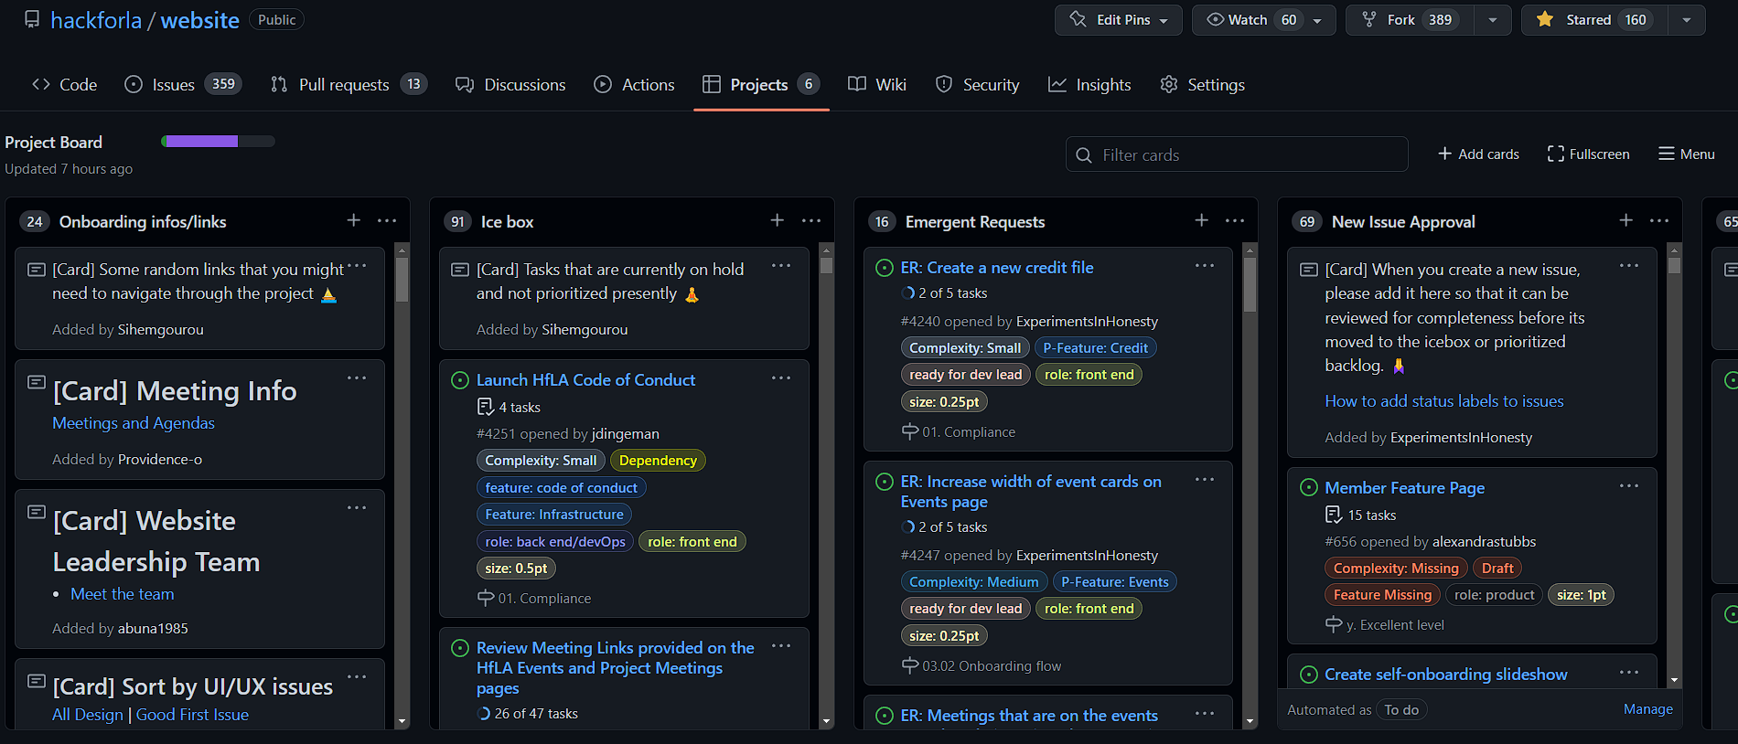
Task: Open the Meet the team link
Action: [x=123, y=594]
